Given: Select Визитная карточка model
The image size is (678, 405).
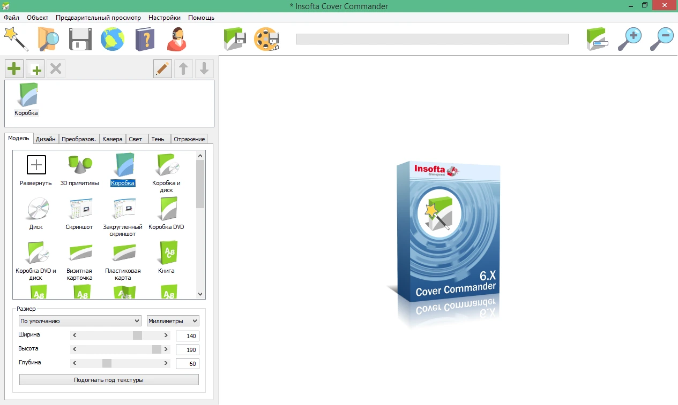Looking at the screenshot, I should (x=80, y=261).
